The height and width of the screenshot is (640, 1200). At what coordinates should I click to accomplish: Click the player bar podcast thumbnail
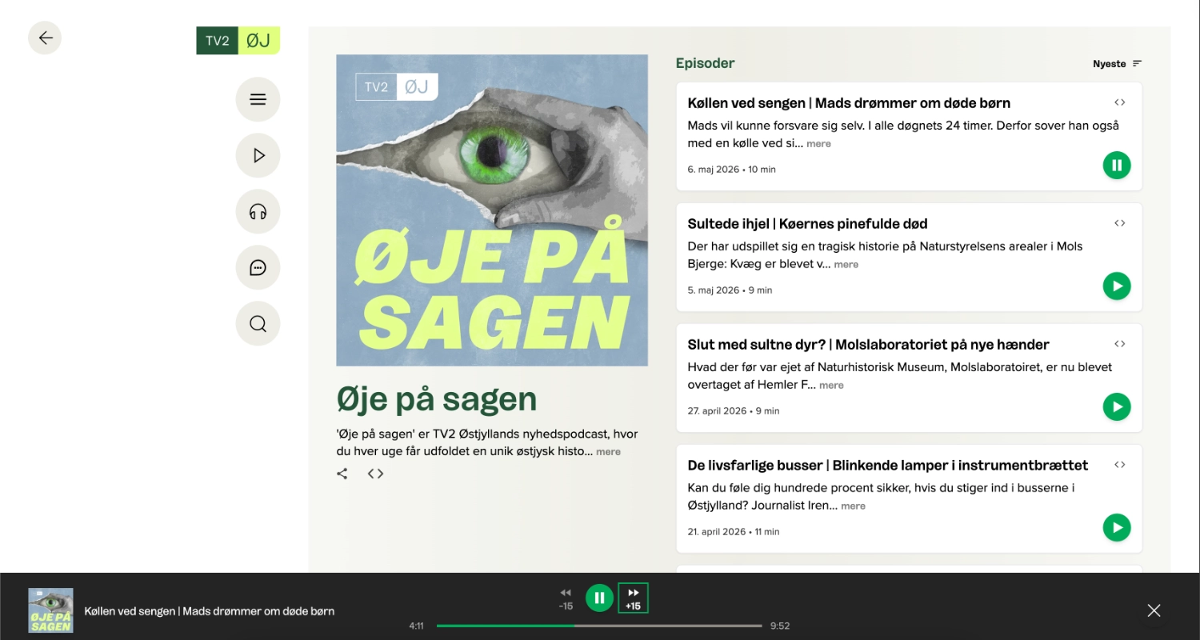pyautogui.click(x=51, y=610)
